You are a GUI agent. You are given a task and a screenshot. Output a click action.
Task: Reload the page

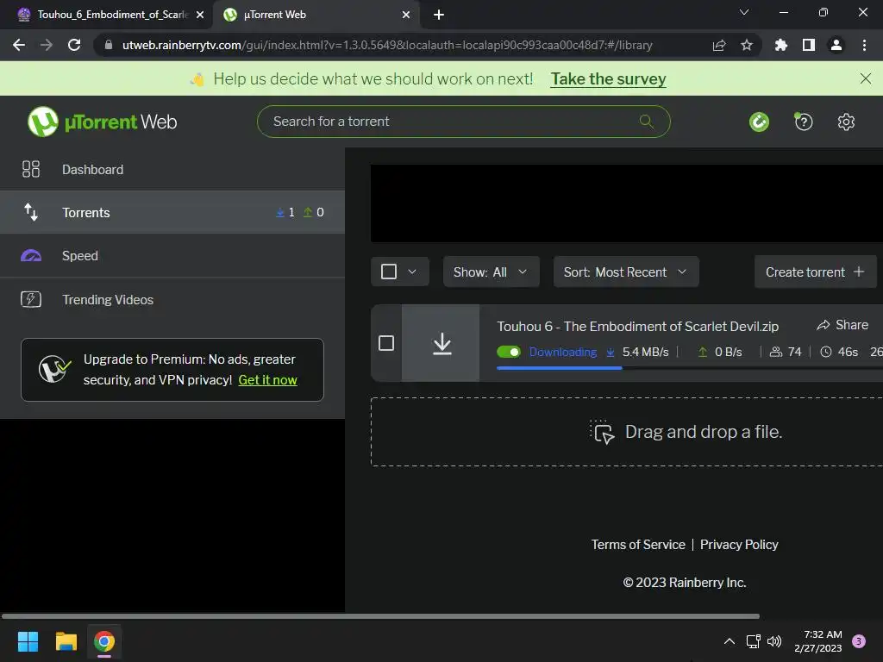[x=74, y=45]
